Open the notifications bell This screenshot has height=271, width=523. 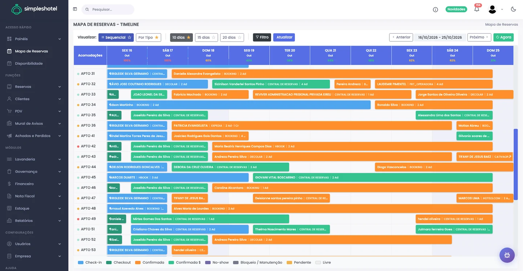coord(477,9)
